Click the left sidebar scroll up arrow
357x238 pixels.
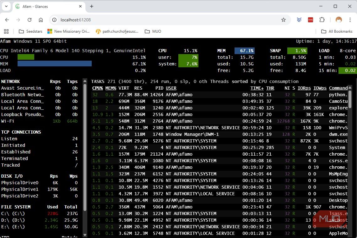pyautogui.click(x=85, y=81)
